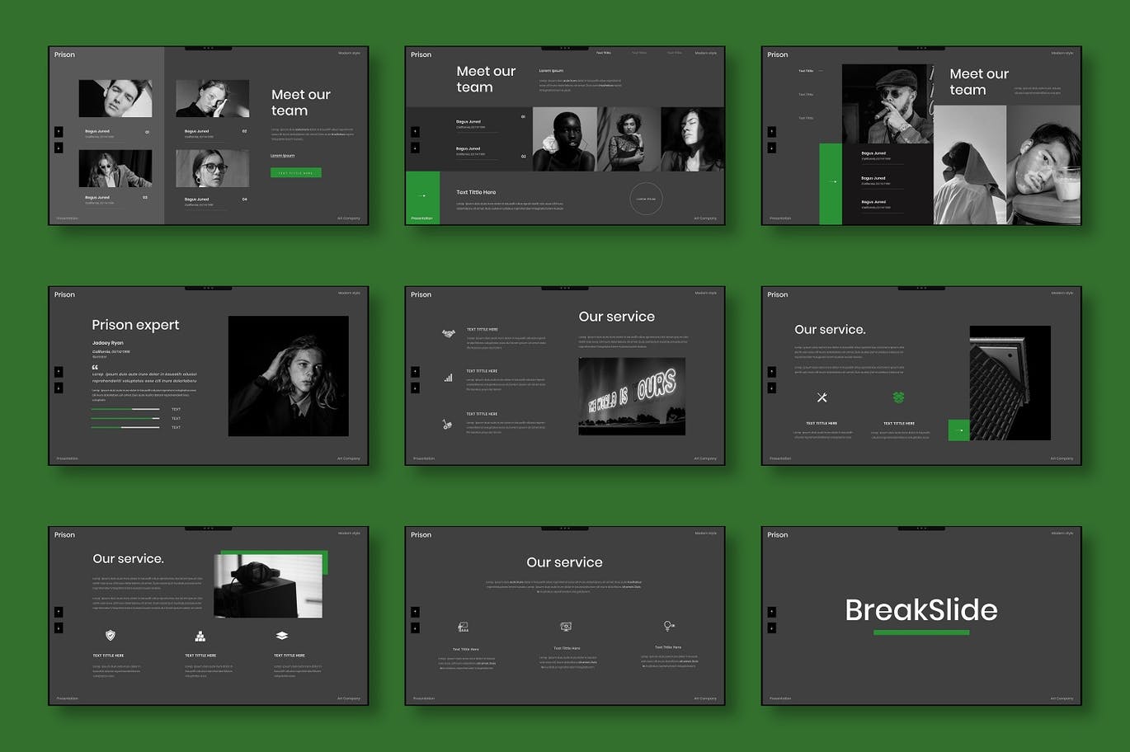Click the bar chart icon beside Text Tittle Here
Screen dimensions: 1130x752
click(x=448, y=378)
